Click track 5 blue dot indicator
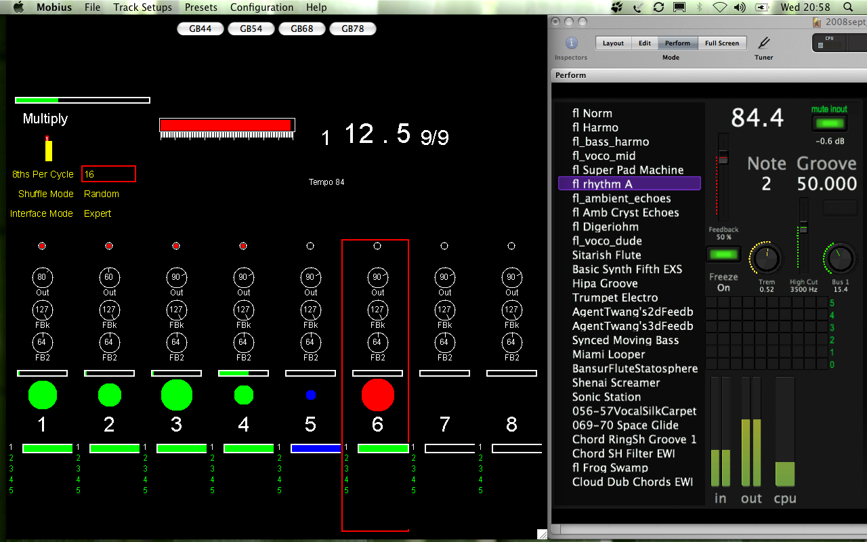 point(311,395)
